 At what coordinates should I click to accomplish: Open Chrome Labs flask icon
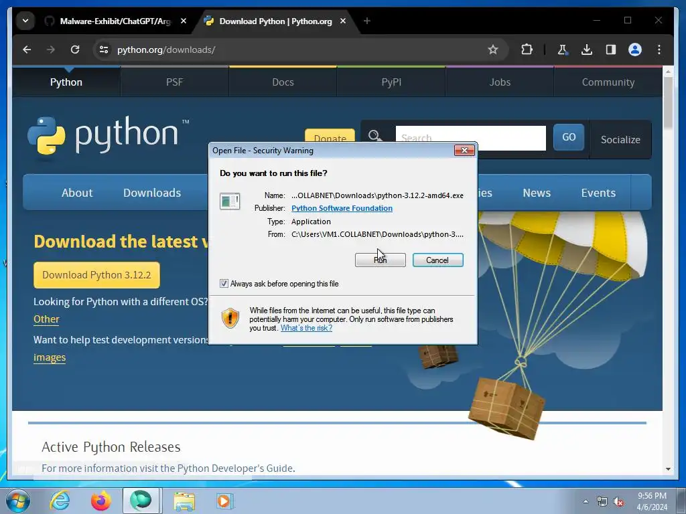pyautogui.click(x=562, y=50)
